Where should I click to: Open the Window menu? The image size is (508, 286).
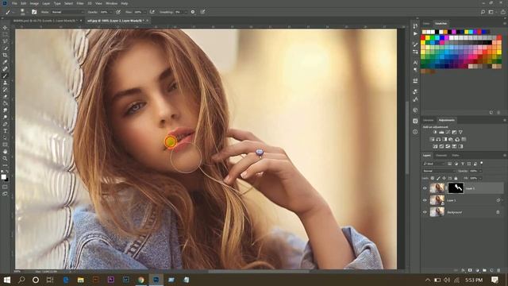111,3
